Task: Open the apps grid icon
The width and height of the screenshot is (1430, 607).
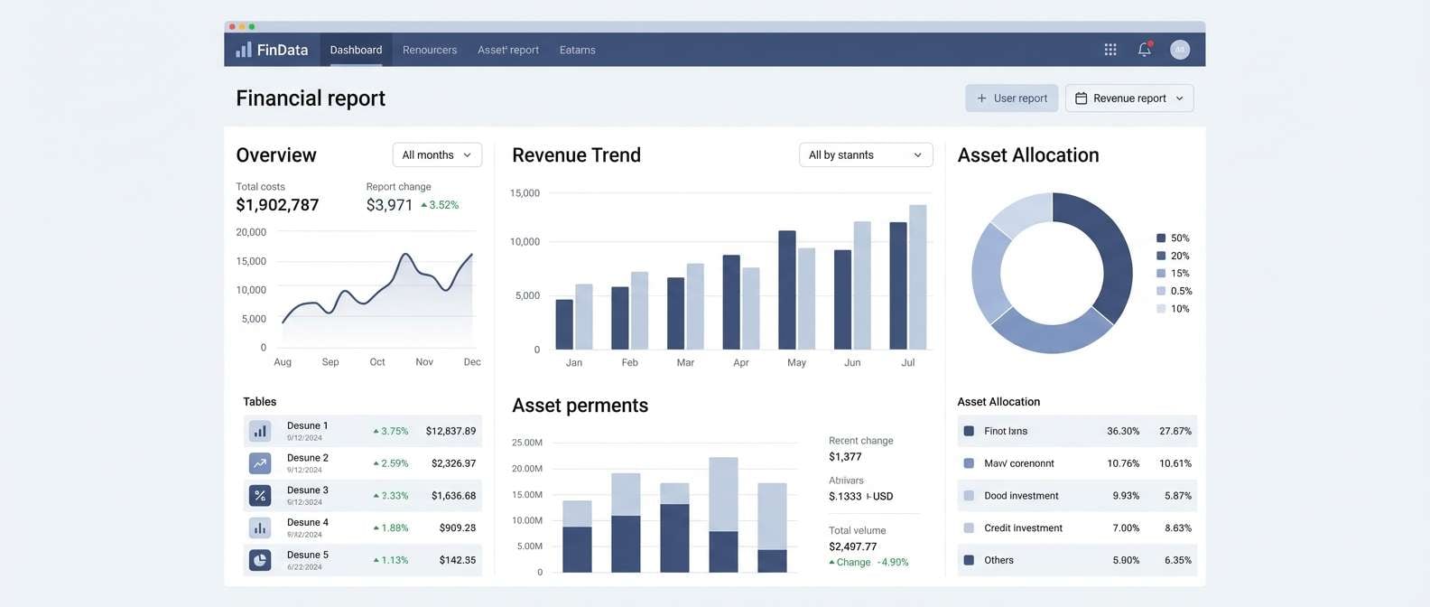Action: tap(1110, 50)
